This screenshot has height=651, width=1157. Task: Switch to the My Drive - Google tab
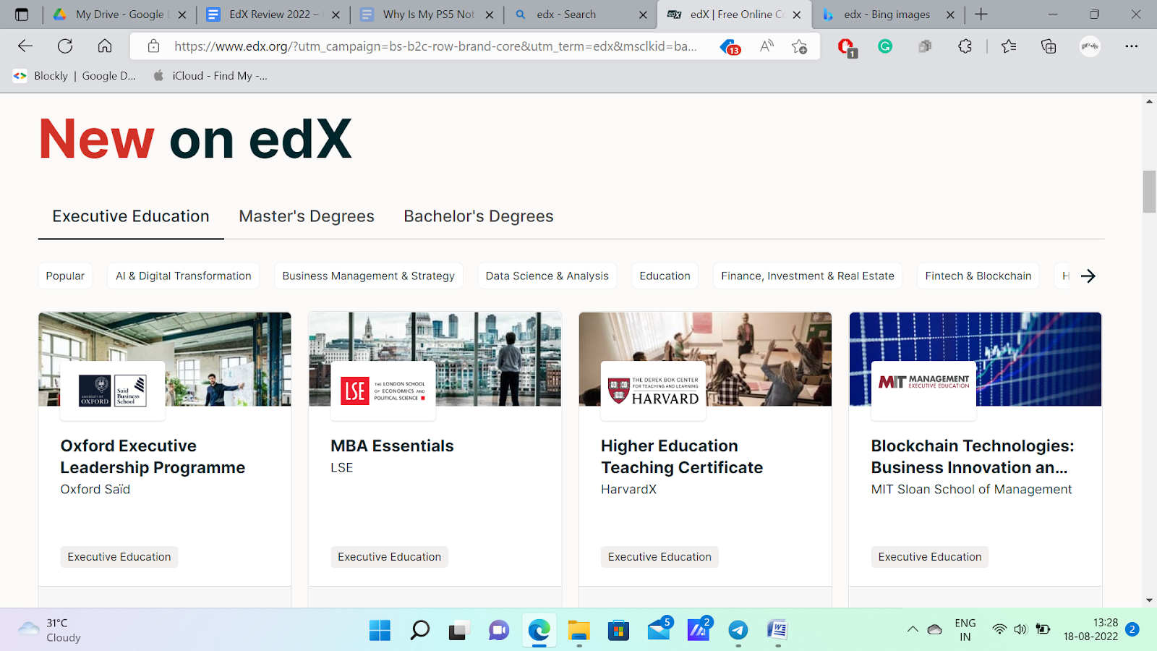click(120, 14)
